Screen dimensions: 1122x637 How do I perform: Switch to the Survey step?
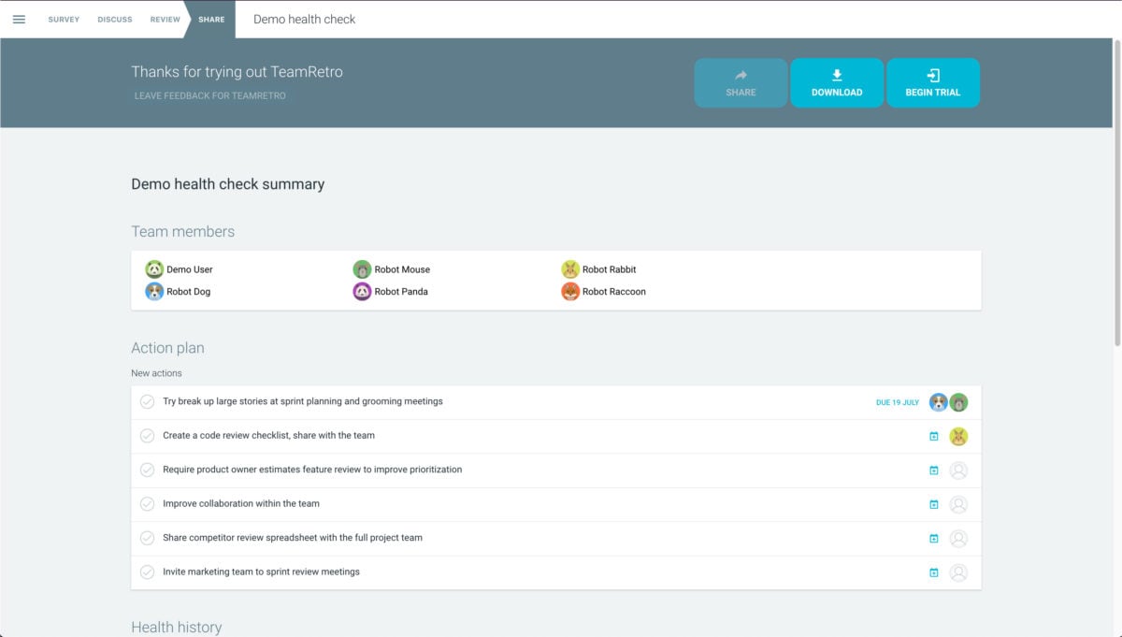pos(64,20)
